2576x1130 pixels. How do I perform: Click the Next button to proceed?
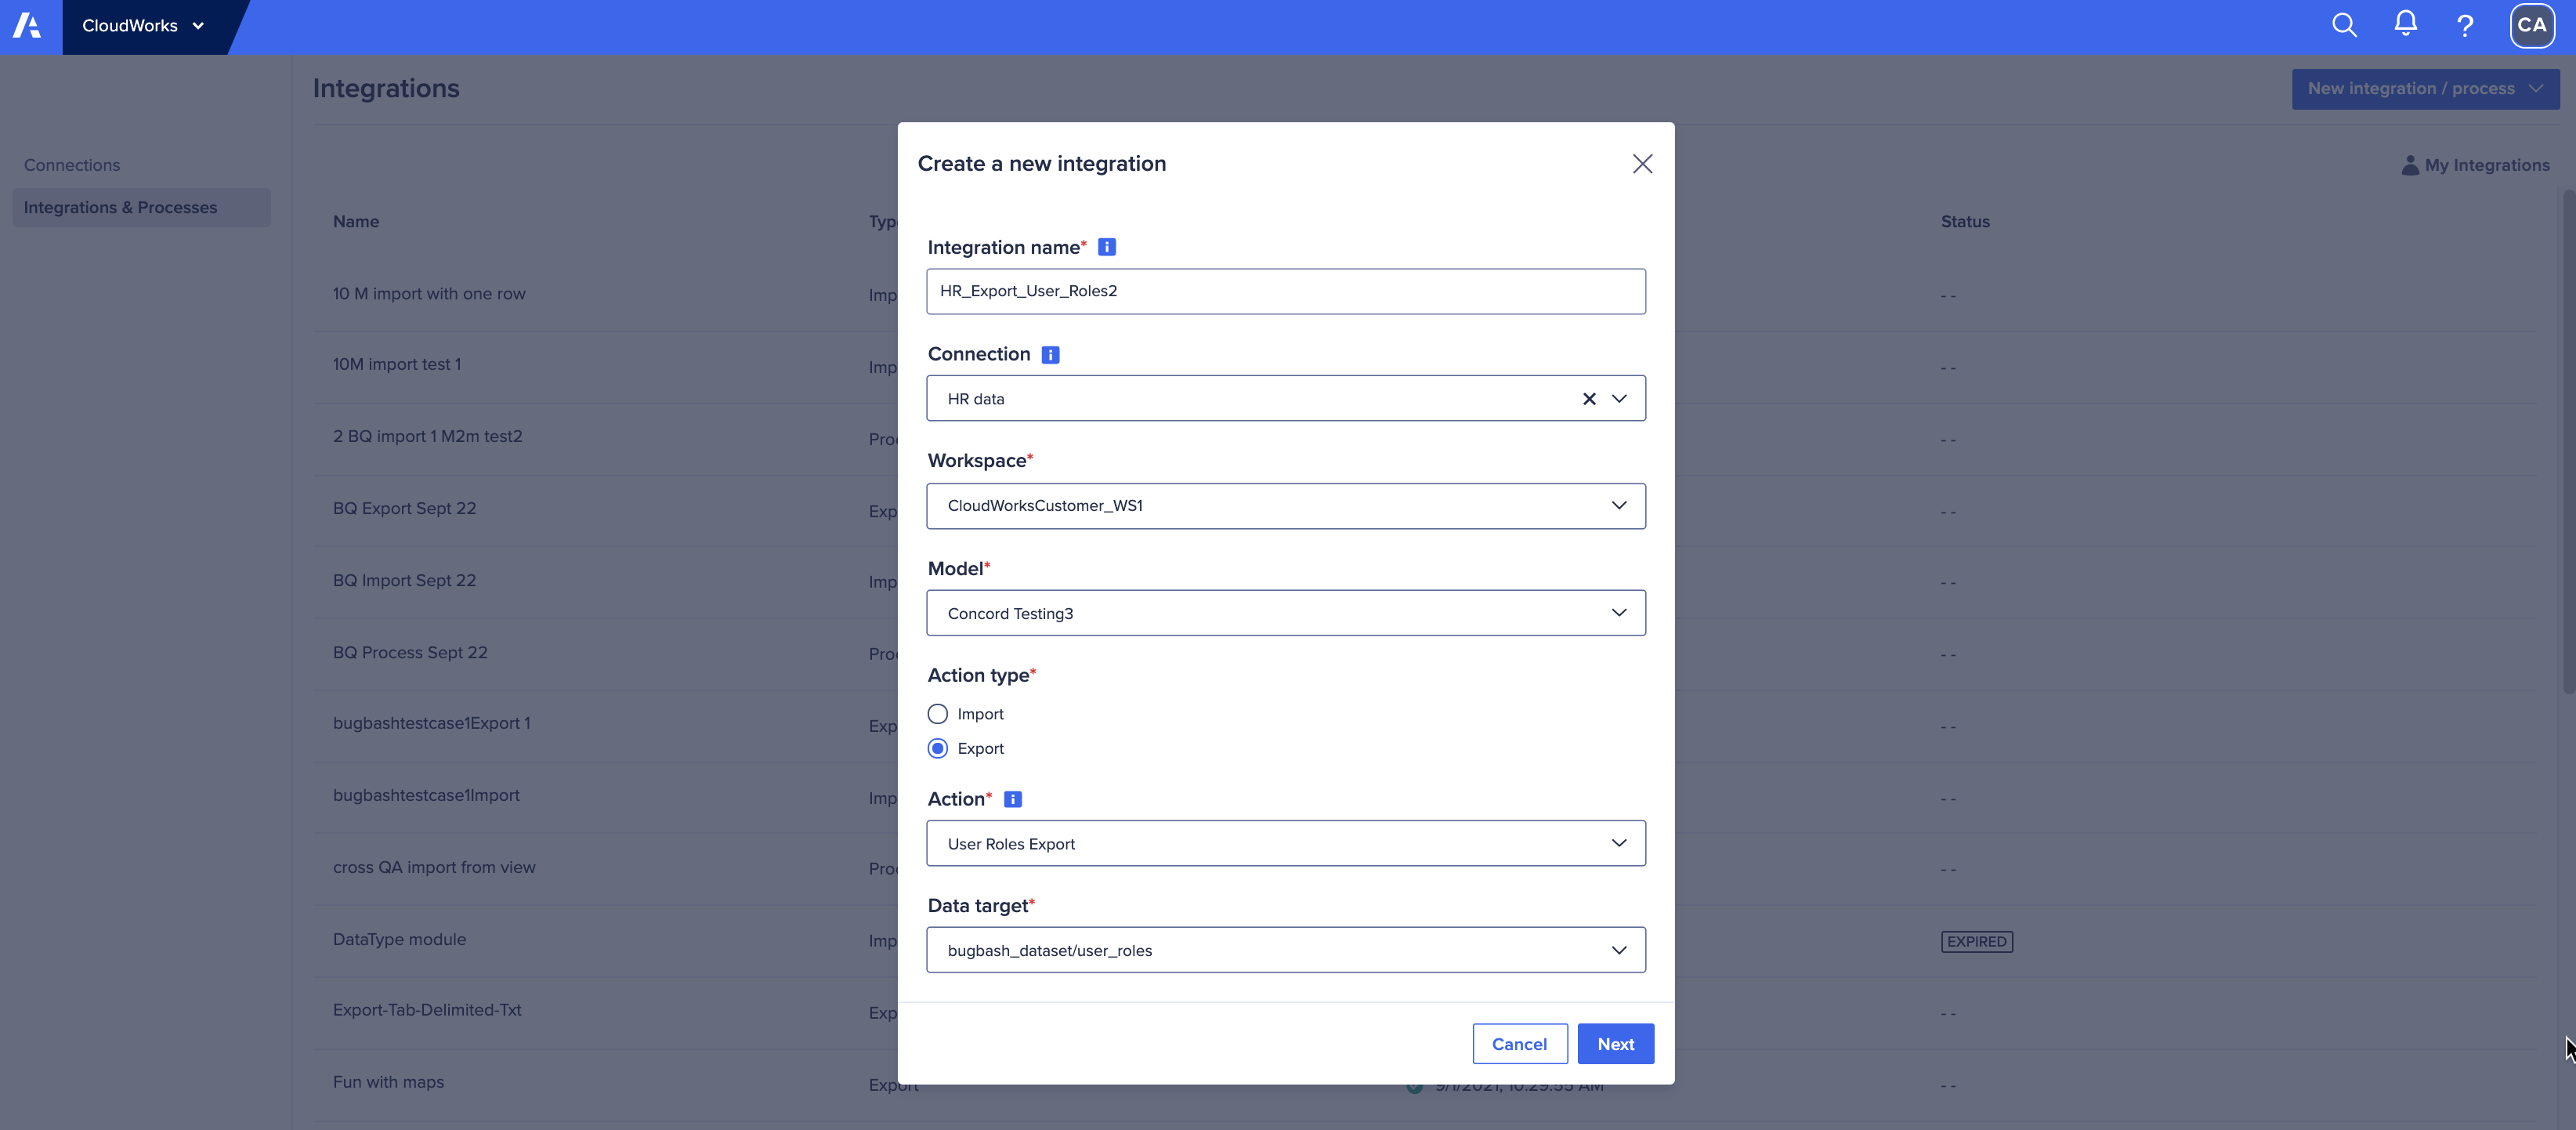click(1615, 1043)
